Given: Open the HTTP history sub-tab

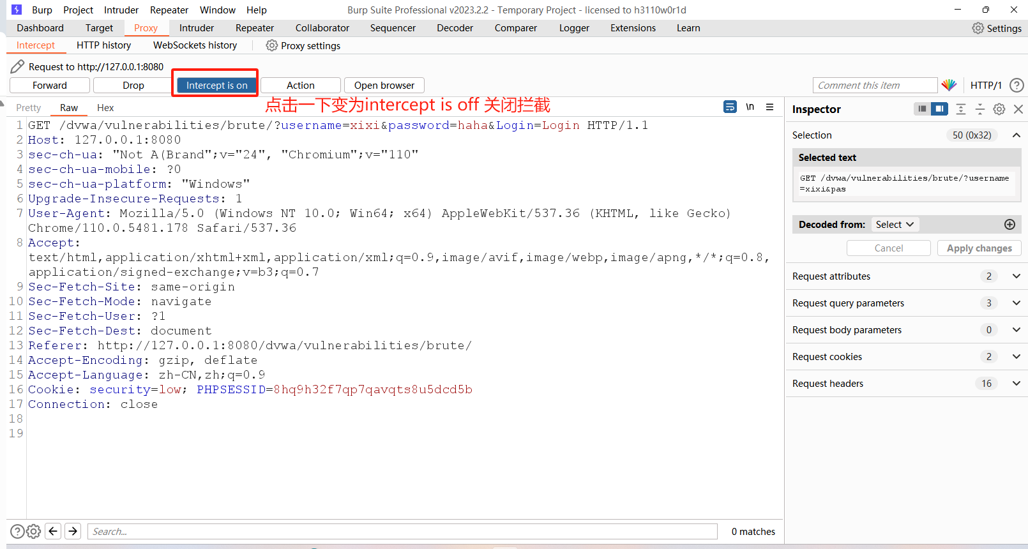Looking at the screenshot, I should coord(103,45).
